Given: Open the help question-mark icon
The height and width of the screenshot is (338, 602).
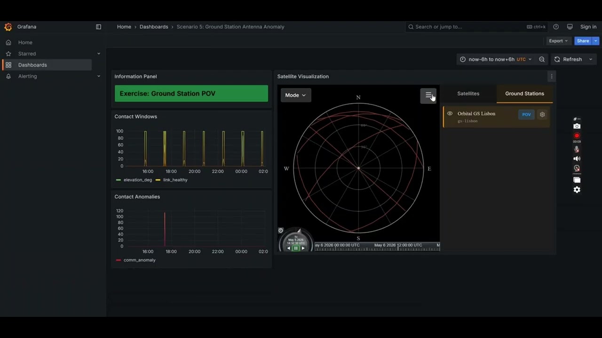Looking at the screenshot, I should [556, 27].
